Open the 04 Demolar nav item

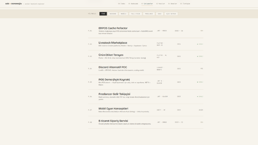172,4
